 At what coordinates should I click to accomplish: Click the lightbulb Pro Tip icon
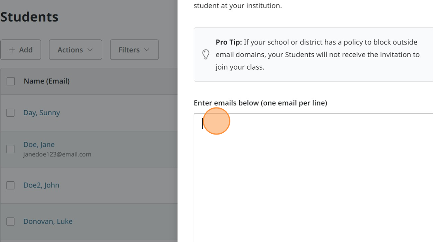[x=206, y=55]
